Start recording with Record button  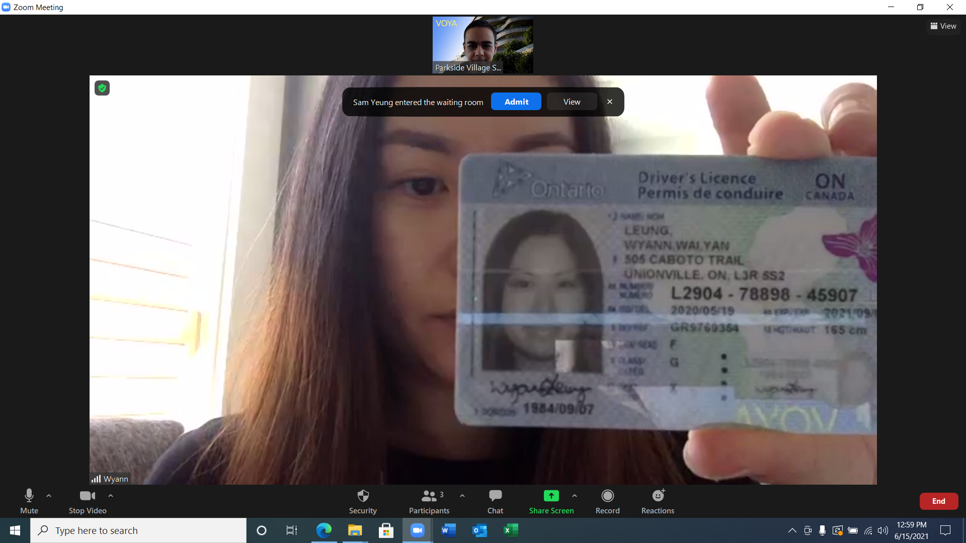click(x=608, y=501)
